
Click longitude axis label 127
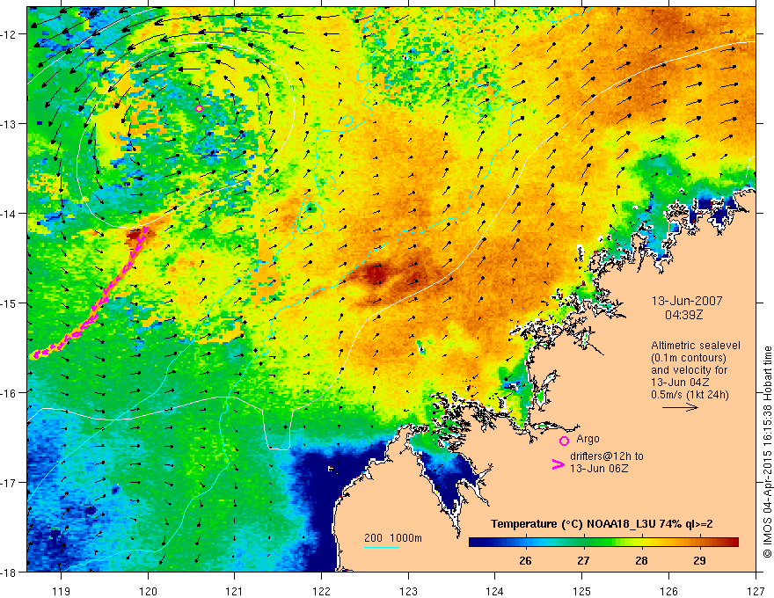tap(756, 591)
